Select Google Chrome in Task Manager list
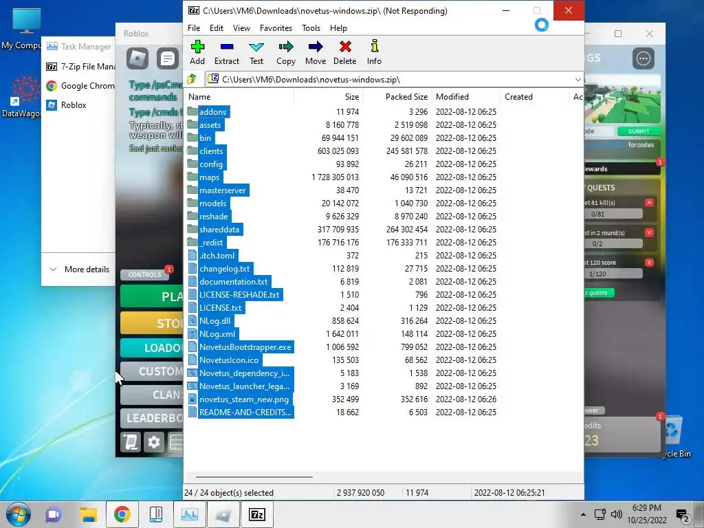Screen dimensions: 704x528 81,85
